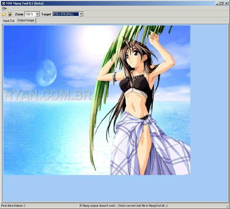Image resolution: width=230 pixels, height=209 pixels.
Task: Click the 100 % zoom value field
Action: click(30, 14)
